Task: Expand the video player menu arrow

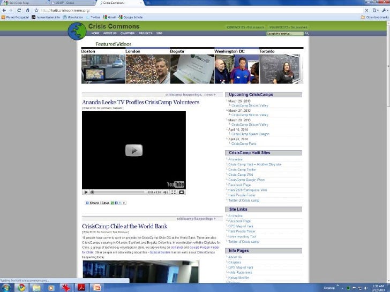Action: [x=182, y=192]
